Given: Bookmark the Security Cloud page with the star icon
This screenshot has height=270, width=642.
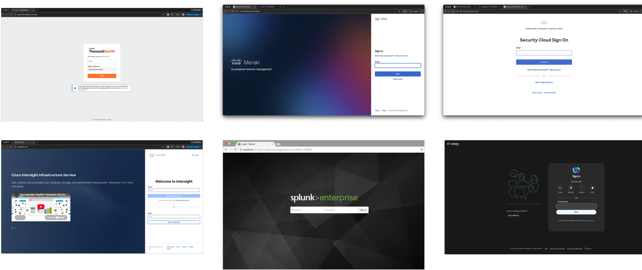Looking at the screenshot, I should [620, 11].
